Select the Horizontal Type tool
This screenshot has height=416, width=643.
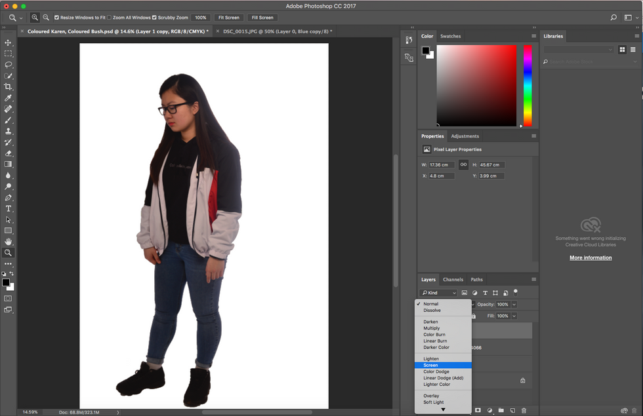8,208
